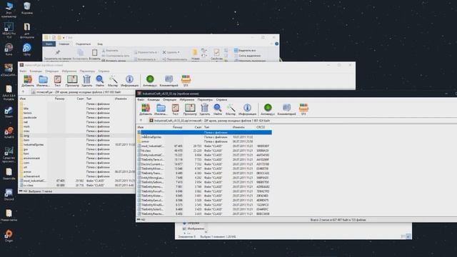The height and width of the screenshot is (257, 457).
Task: Click Comment (Комментарий) in IndustrialCraft WinRAR toolbar
Action: click(x=286, y=109)
